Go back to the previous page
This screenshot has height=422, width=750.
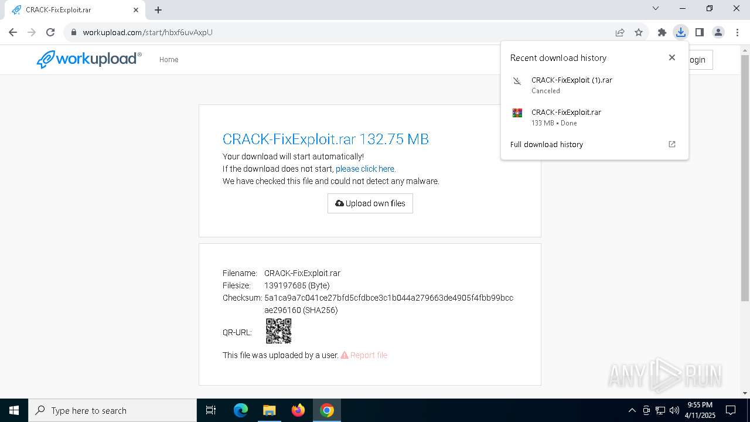pyautogui.click(x=13, y=32)
